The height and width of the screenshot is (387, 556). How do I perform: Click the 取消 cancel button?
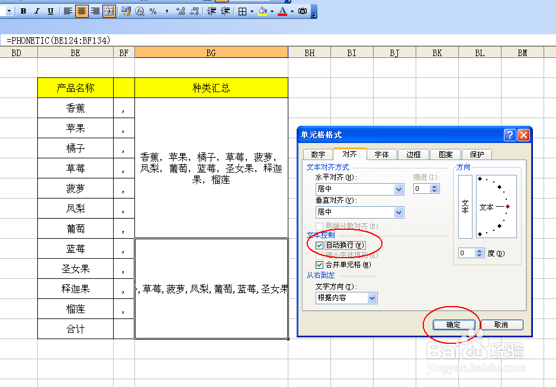(x=503, y=324)
